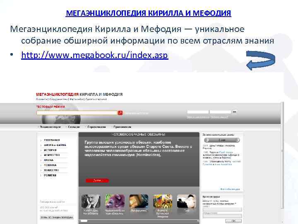Select the НАУКА category
Screen dimensions: 298x224
(49, 160)
